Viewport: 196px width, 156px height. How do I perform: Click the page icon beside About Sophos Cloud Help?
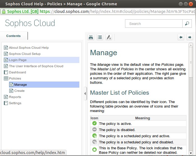[6, 48]
